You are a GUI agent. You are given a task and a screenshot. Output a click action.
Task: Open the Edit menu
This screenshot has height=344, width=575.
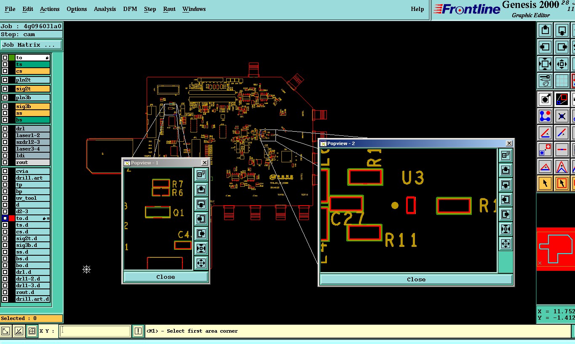(x=28, y=9)
